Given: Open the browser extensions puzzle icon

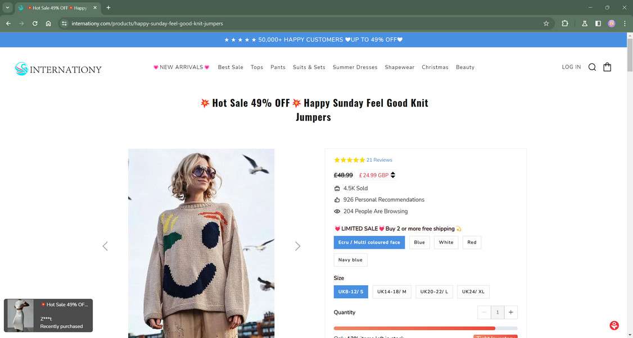Looking at the screenshot, I should (565, 24).
